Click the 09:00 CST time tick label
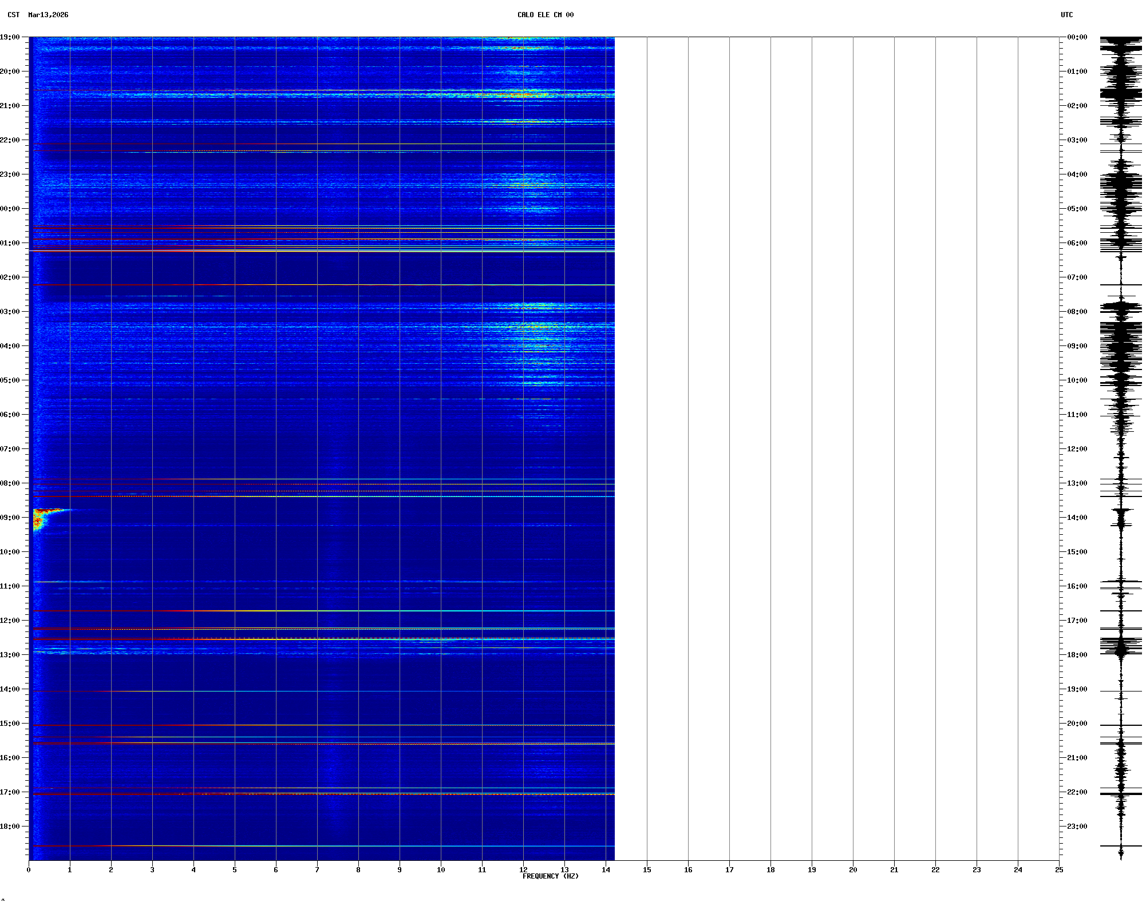 coord(10,518)
